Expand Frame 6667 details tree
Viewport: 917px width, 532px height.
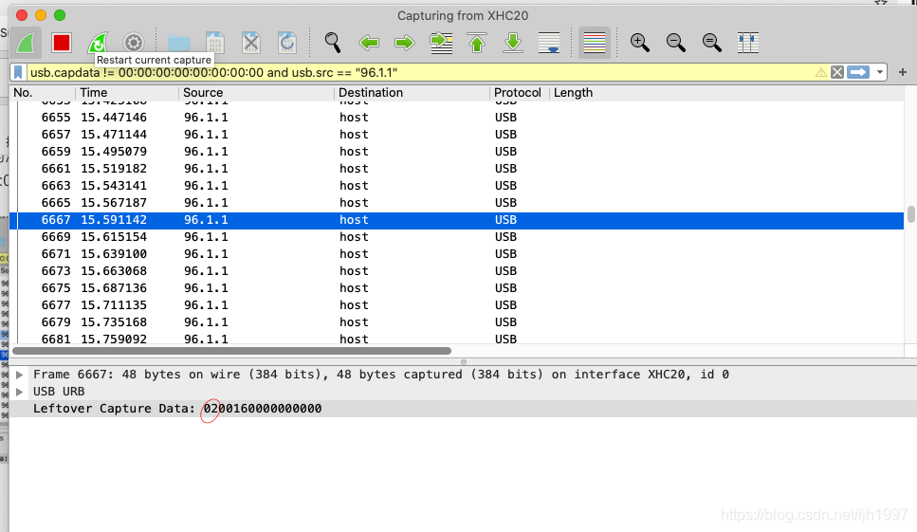pyautogui.click(x=19, y=375)
